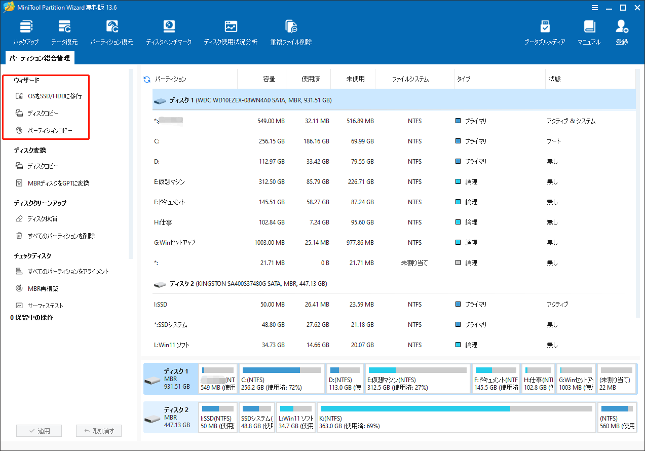Image resolution: width=645 pixels, height=451 pixels.
Task: Sort by the 容量 column header
Action: 269,79
